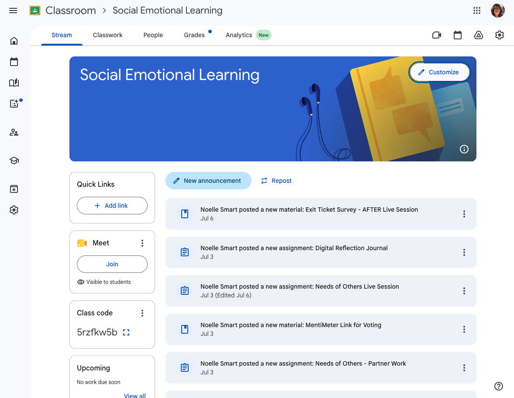The image size is (514, 398).
Task: Click the Needs of Others Live Session icon
Action: coord(185,290)
